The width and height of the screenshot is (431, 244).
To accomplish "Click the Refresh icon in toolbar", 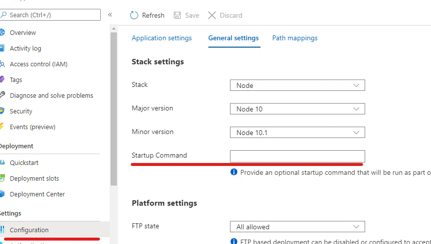I will 134,15.
